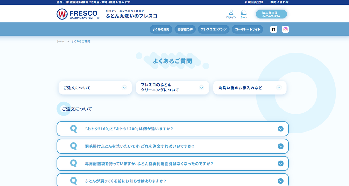This screenshot has height=186, width=349.
Task: Click 布団クリーニングのパイオニア tagline
Action: click(x=125, y=11)
